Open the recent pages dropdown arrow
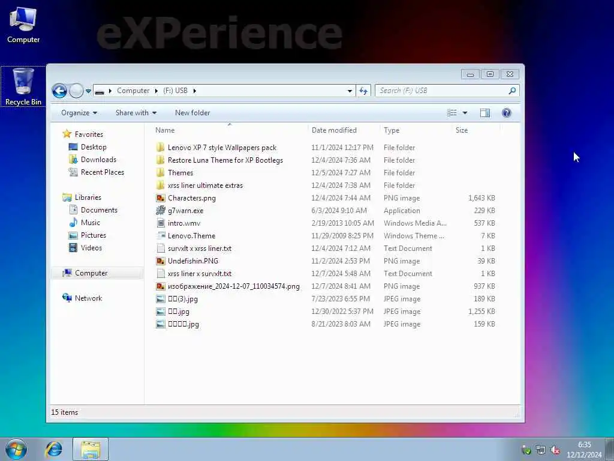 (x=89, y=91)
